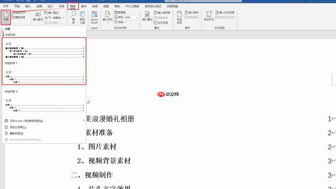Click the 交叉引用 button
The width and height of the screenshot is (336, 189).
161,23
